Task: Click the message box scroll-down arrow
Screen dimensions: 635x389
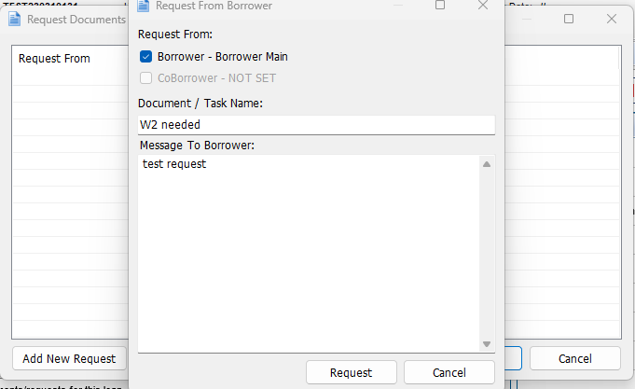Action: coord(487,344)
